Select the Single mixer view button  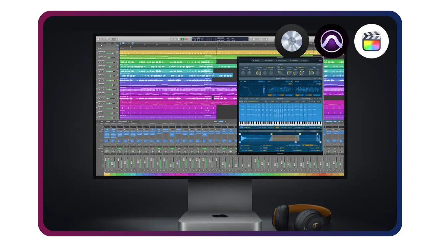(216, 122)
